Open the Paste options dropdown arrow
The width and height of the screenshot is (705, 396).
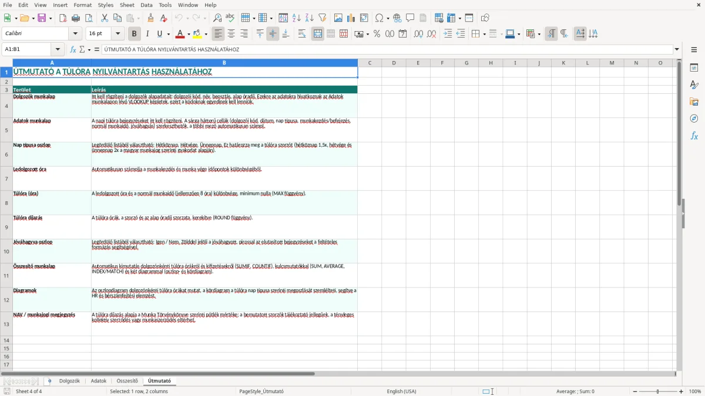(138, 18)
